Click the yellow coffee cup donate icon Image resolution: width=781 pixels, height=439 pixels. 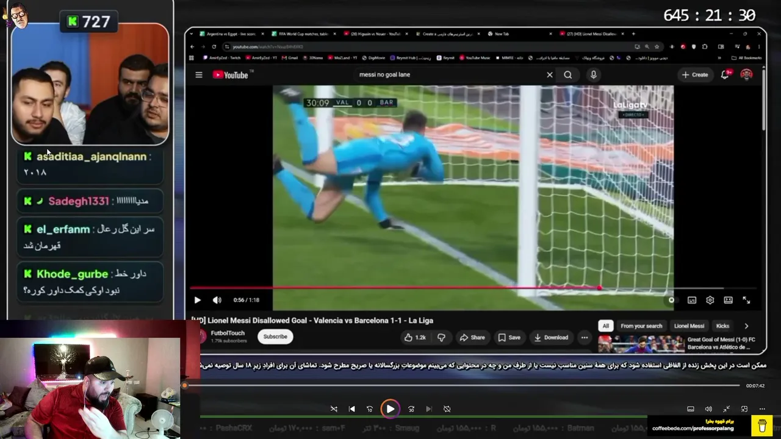click(762, 425)
